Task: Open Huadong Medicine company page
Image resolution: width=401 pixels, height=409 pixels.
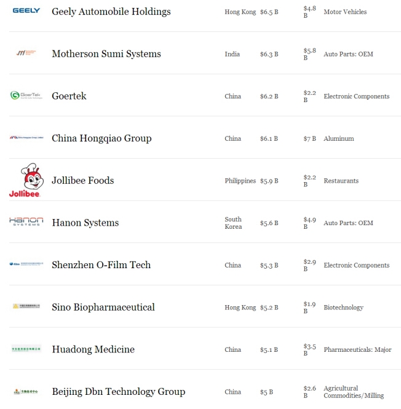Action: [93, 349]
